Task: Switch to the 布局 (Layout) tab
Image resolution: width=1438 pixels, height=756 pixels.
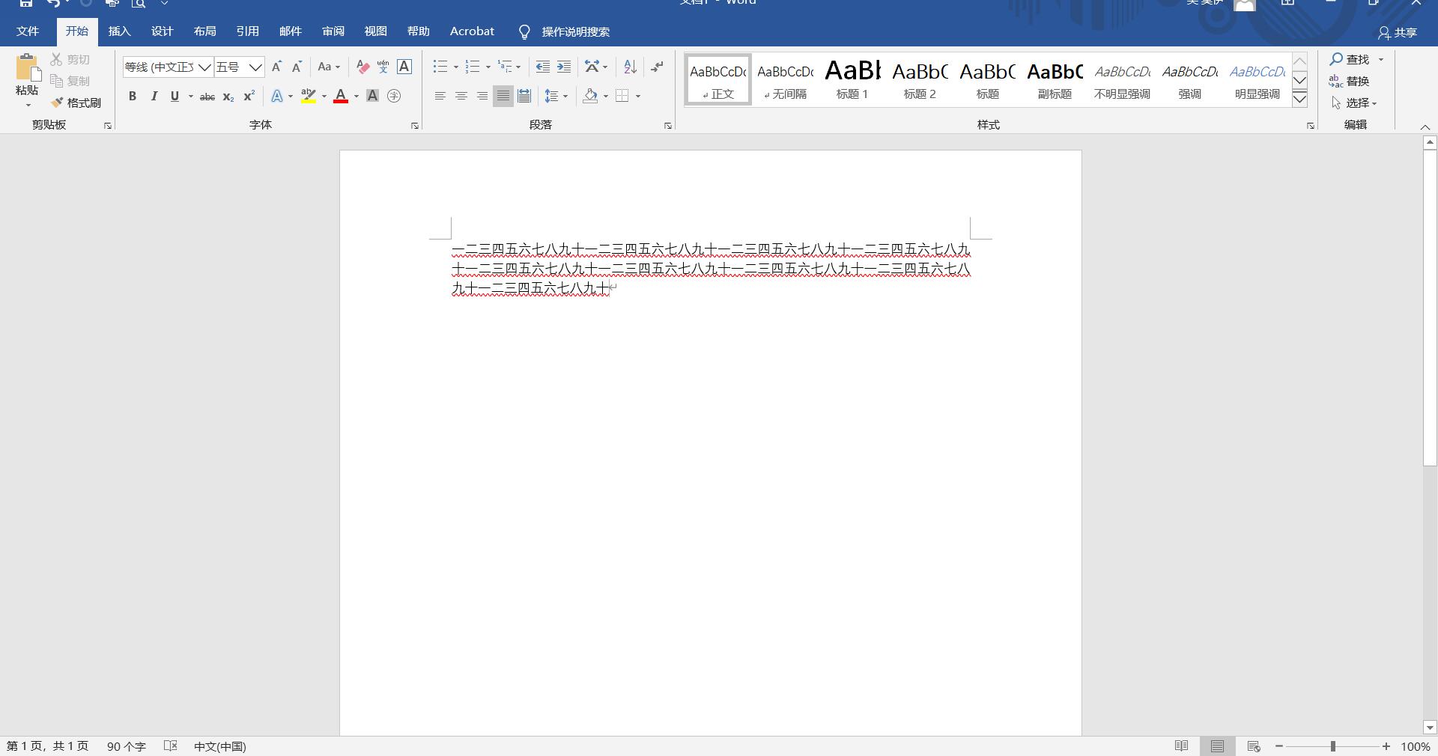Action: pyautogui.click(x=204, y=31)
